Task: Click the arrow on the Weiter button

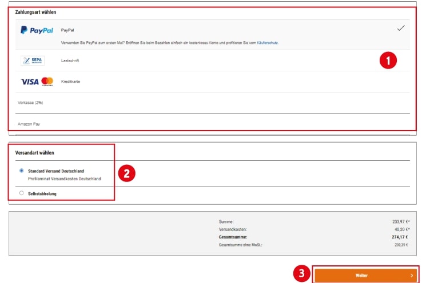Action: click(x=411, y=275)
